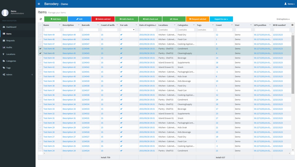Click the vertical grid scrollbar thumb
This screenshot has height=167, width=297.
(x=293, y=64)
